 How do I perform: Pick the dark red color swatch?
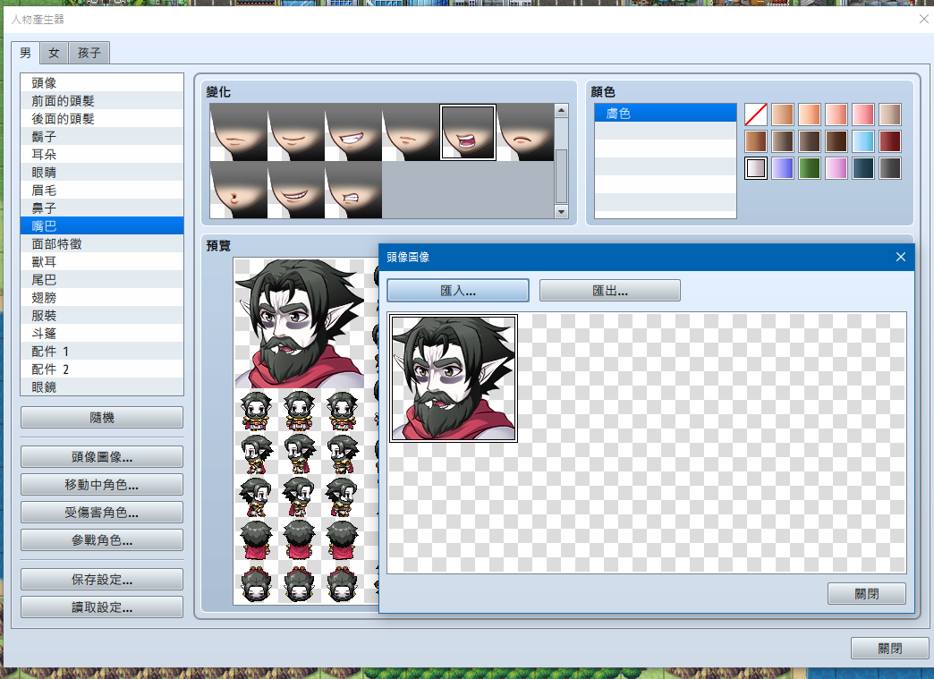click(890, 141)
